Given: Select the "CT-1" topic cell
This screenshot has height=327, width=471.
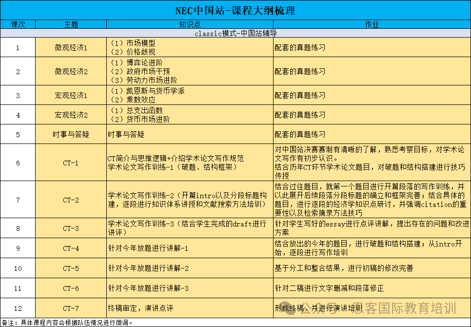Looking at the screenshot, I should click(71, 163).
